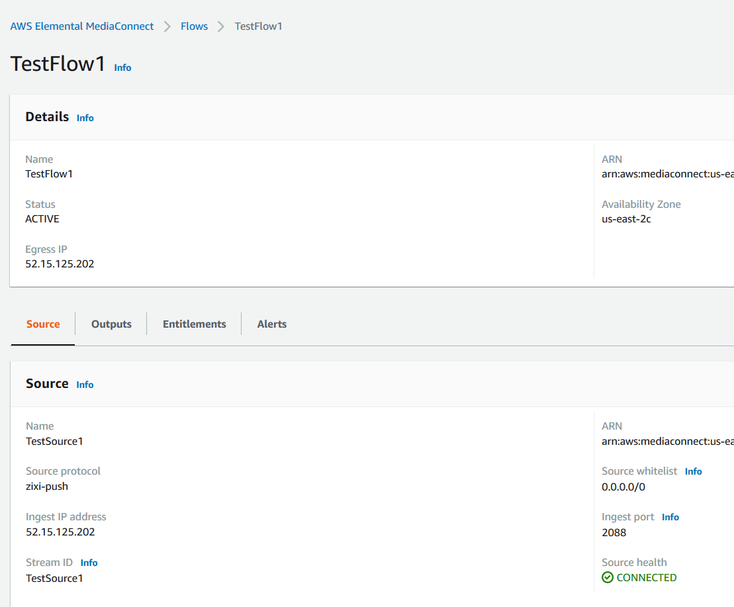Click the Source section heading
The image size is (734, 607).
[x=47, y=384]
